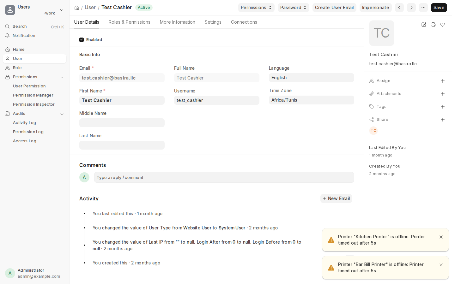Open the three-dots more menu
Viewport: 455px width, 284px height.
(x=423, y=8)
